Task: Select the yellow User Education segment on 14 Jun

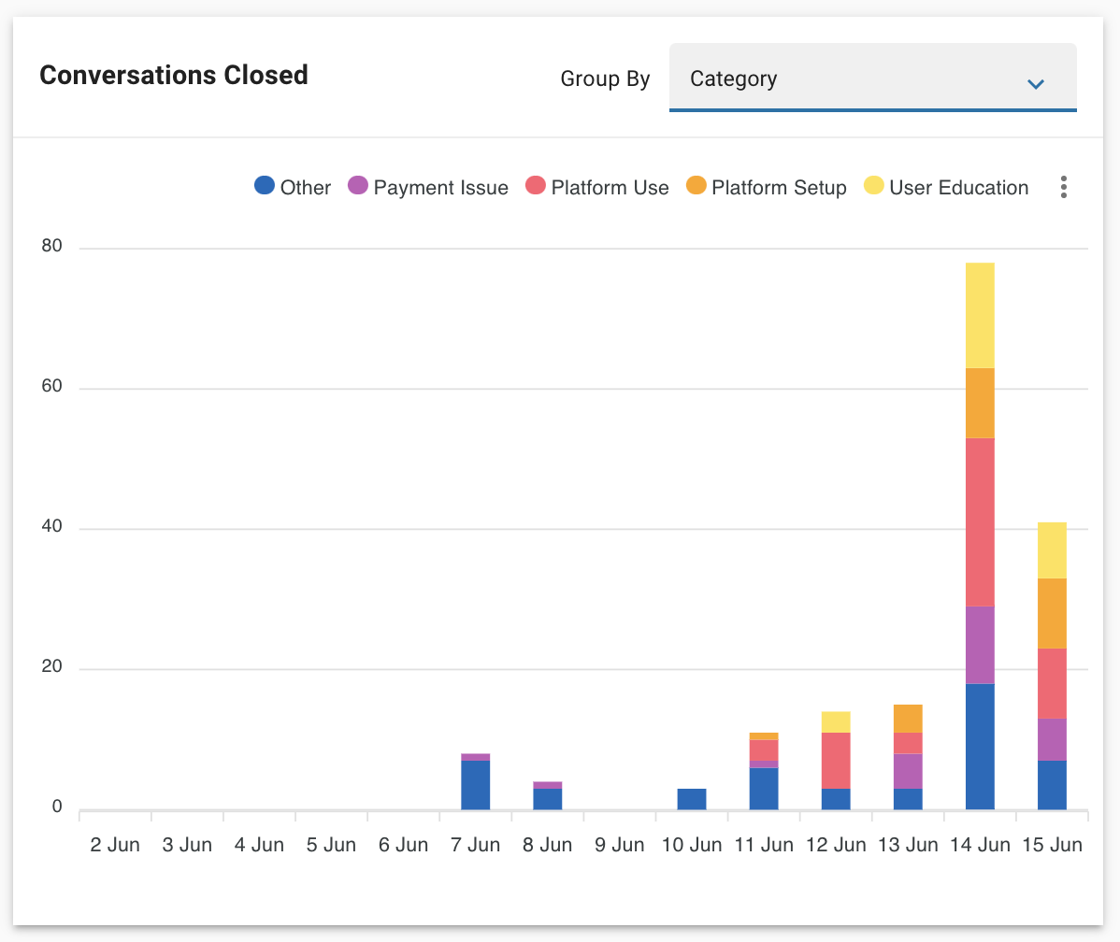Action: coord(980,315)
